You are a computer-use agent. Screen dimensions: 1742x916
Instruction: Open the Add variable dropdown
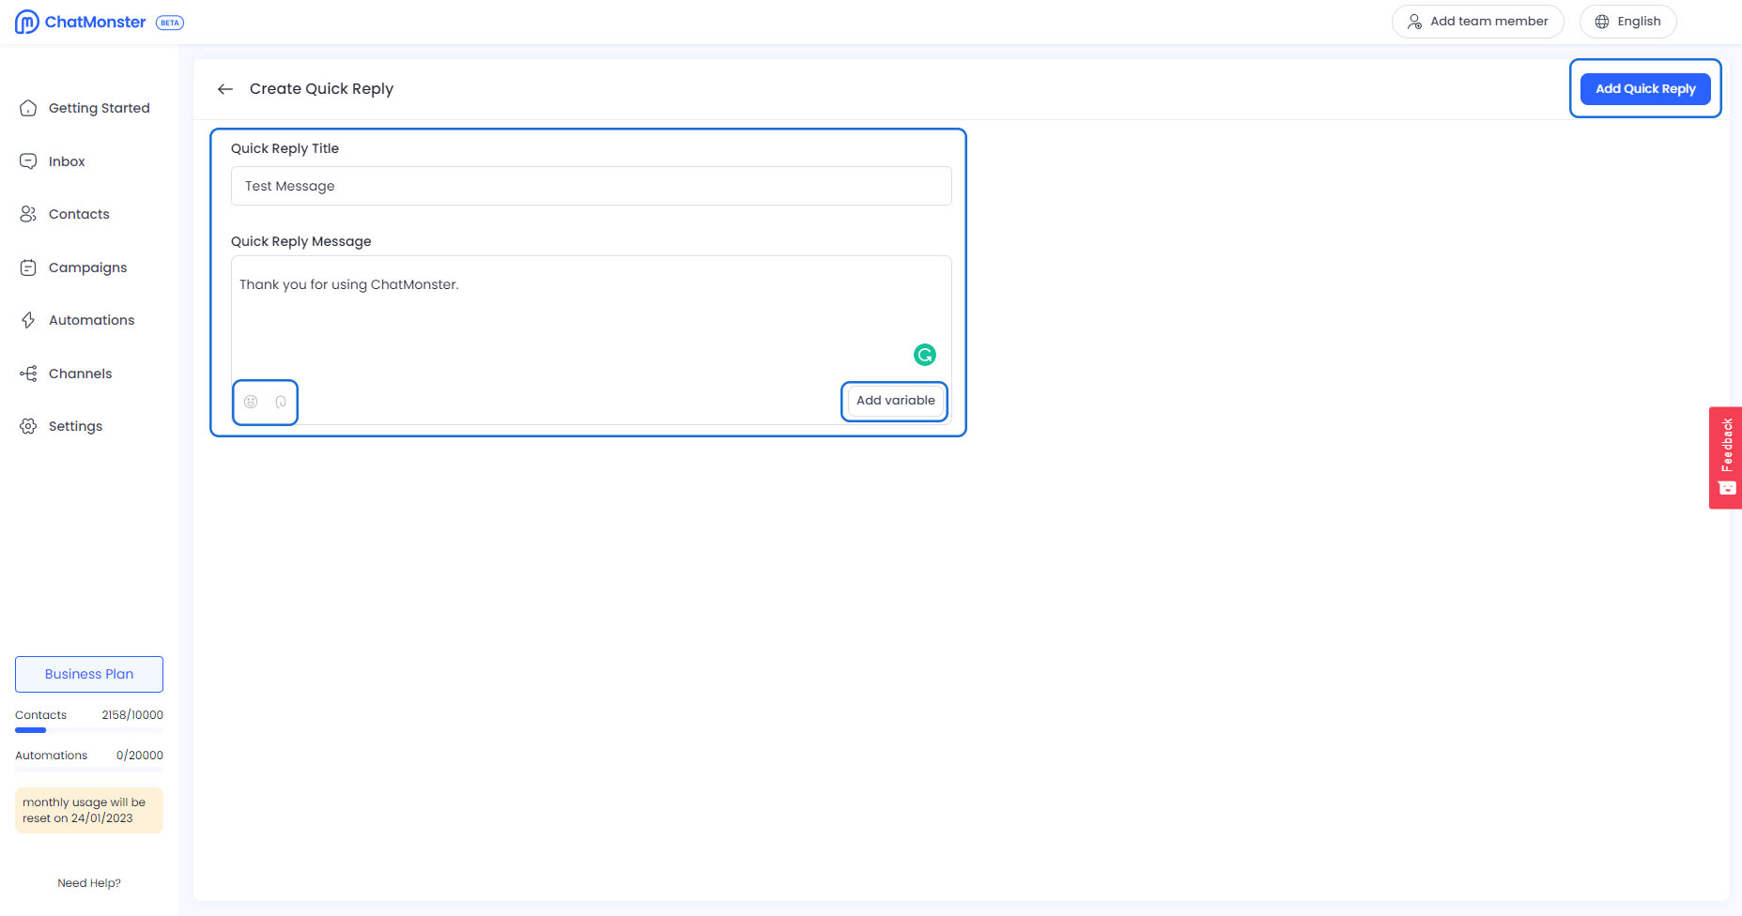(895, 401)
